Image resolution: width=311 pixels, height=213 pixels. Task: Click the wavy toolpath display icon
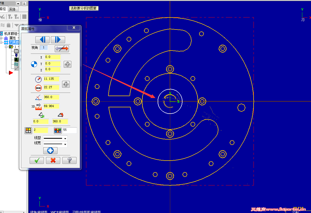pyautogui.click(x=2, y=25)
